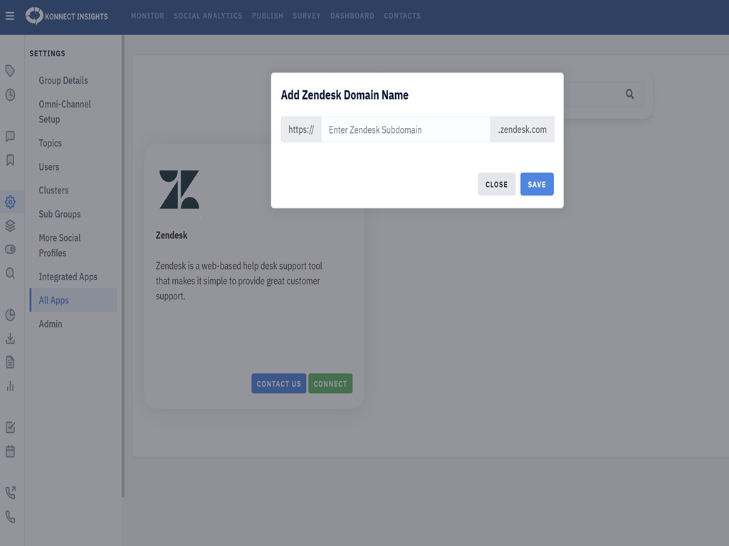Open the layers stack icon in sidebar rail

10,225
